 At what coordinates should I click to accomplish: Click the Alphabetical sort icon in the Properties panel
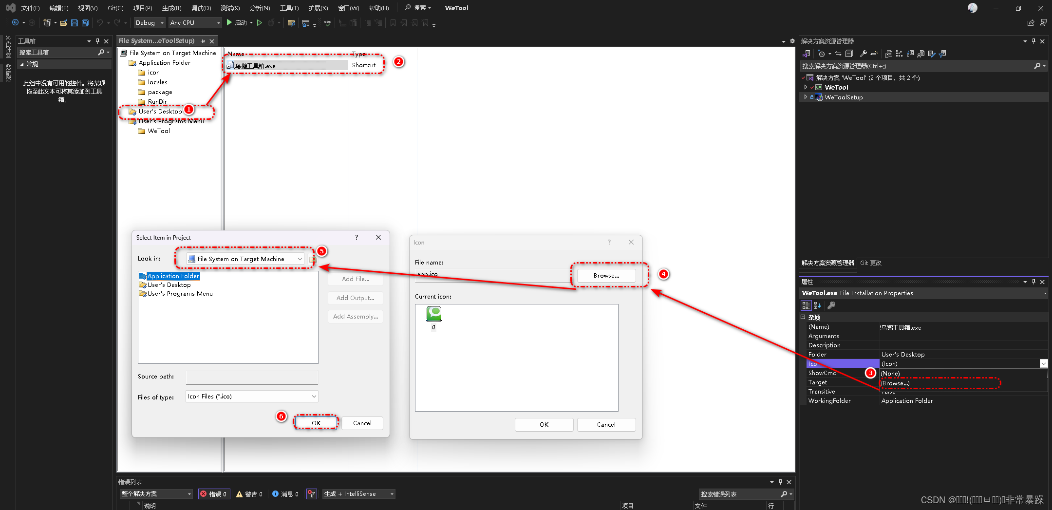pyautogui.click(x=817, y=305)
